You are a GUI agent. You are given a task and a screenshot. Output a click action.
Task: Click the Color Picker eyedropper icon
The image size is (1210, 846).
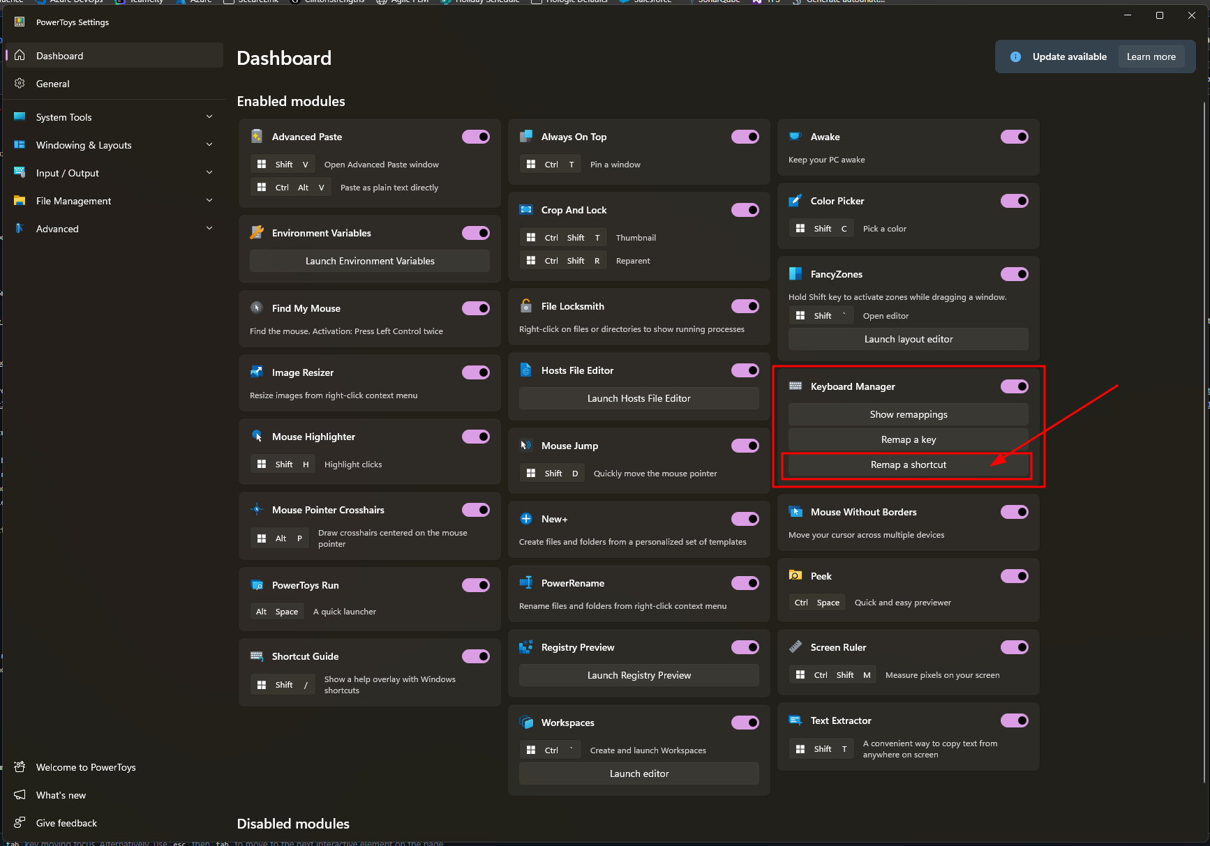[x=796, y=201]
